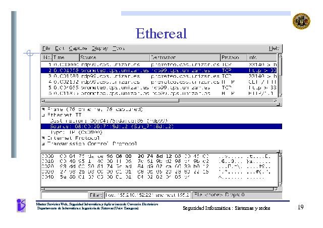This screenshot has height=228, width=323.
Task: Click hex dump row at offset 0000
Action: (x=156, y=156)
